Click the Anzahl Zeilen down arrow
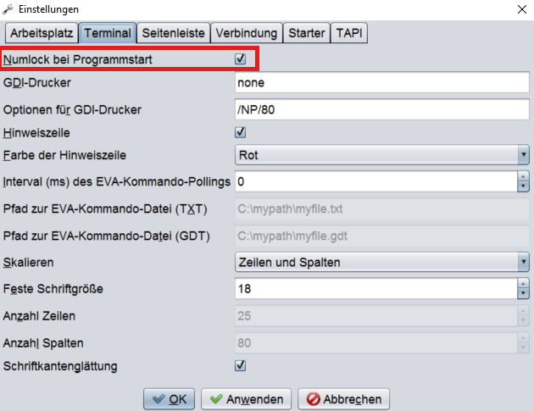Image resolution: width=534 pixels, height=411 pixels. [x=523, y=321]
